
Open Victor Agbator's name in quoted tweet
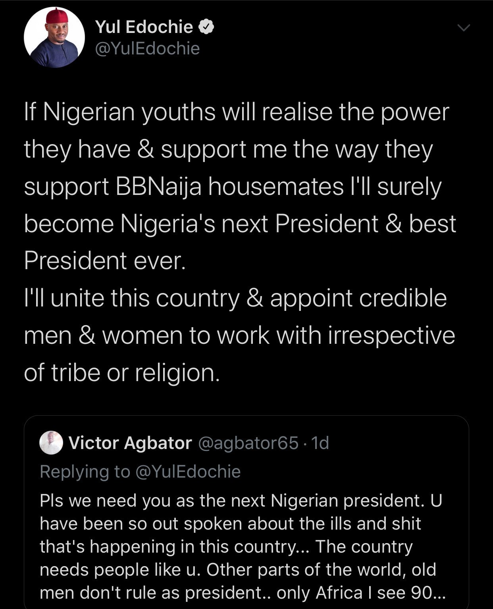(x=130, y=443)
